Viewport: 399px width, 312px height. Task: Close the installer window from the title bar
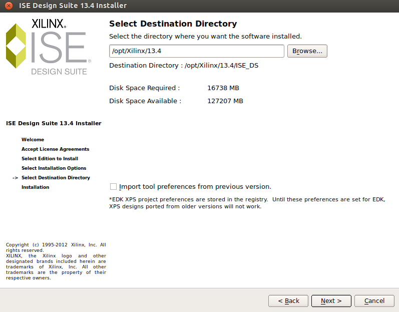(x=9, y=6)
